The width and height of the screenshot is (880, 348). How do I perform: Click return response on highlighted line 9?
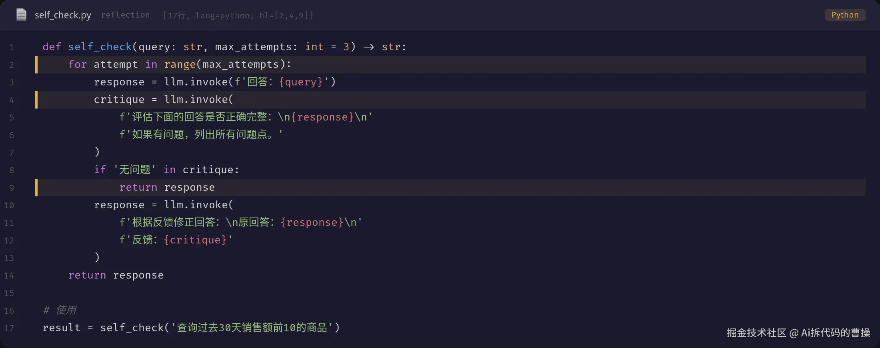click(x=167, y=187)
